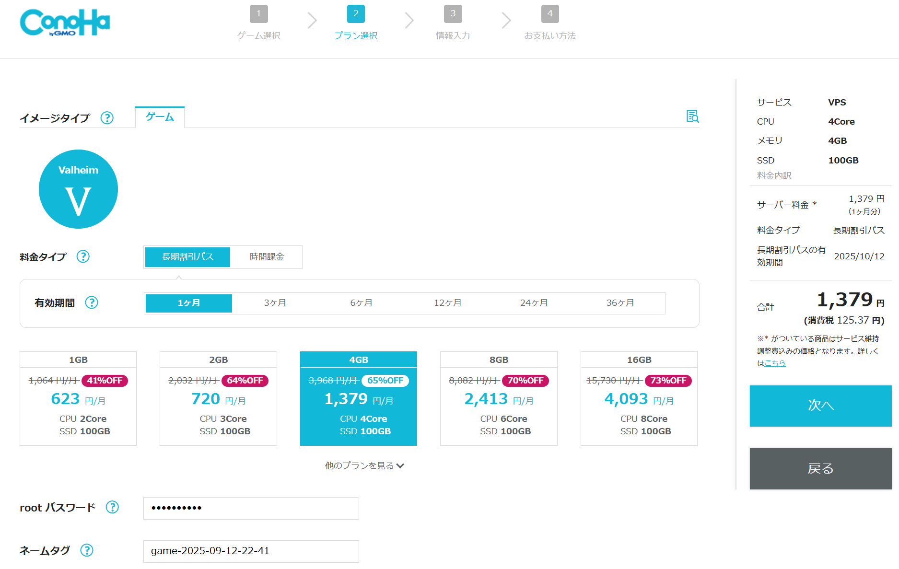Screen dimensions: 899x569
Task: Select 24ヶ月 validity period
Action: point(534,303)
